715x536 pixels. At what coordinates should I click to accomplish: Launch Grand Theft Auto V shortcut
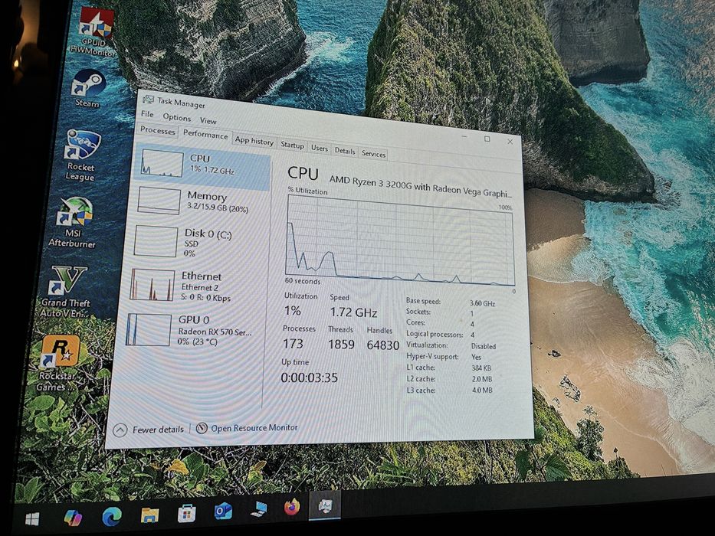[67, 292]
